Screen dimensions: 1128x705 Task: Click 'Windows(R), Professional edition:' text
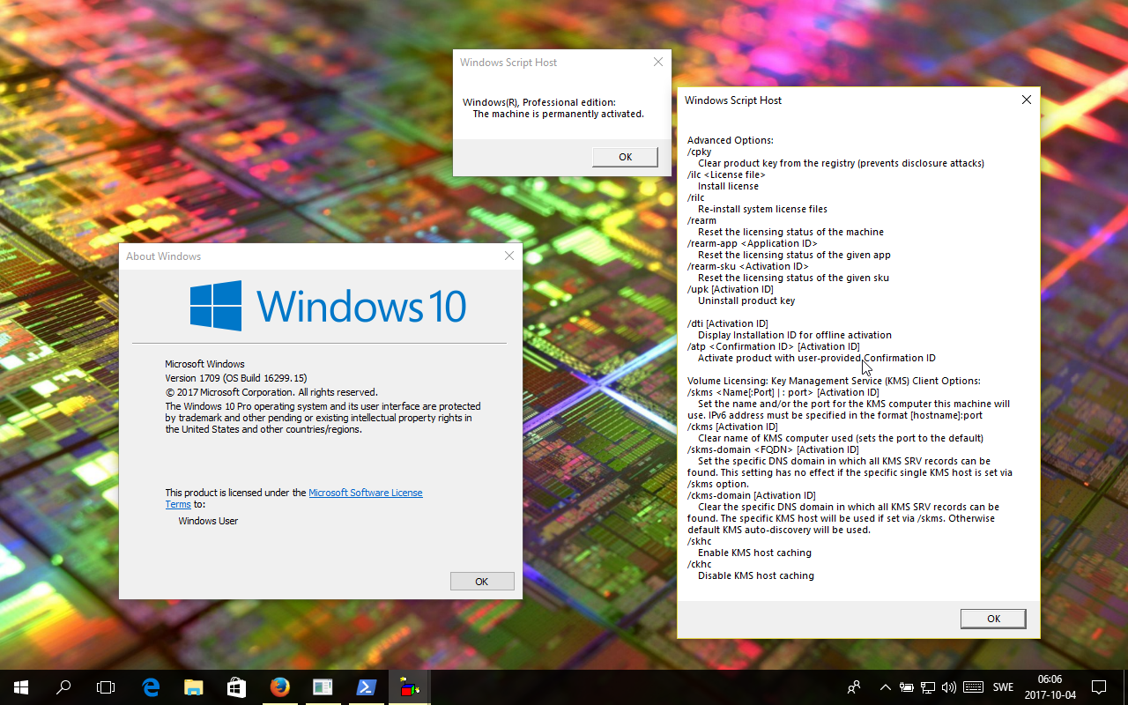[x=539, y=102]
